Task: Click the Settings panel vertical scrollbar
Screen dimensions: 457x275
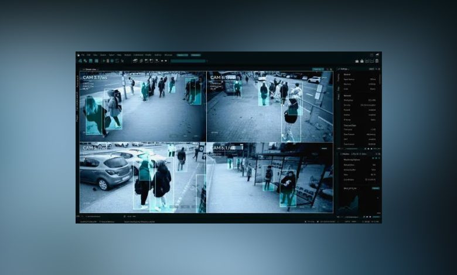Action: [380, 78]
